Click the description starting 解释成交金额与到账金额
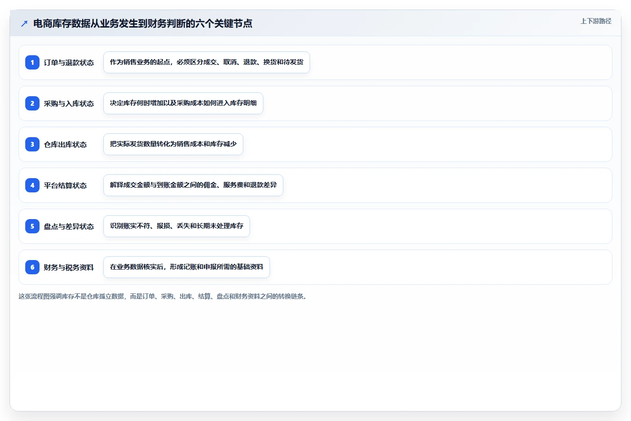 193,185
